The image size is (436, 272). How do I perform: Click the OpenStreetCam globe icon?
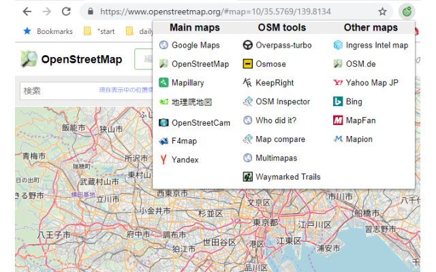coord(163,122)
